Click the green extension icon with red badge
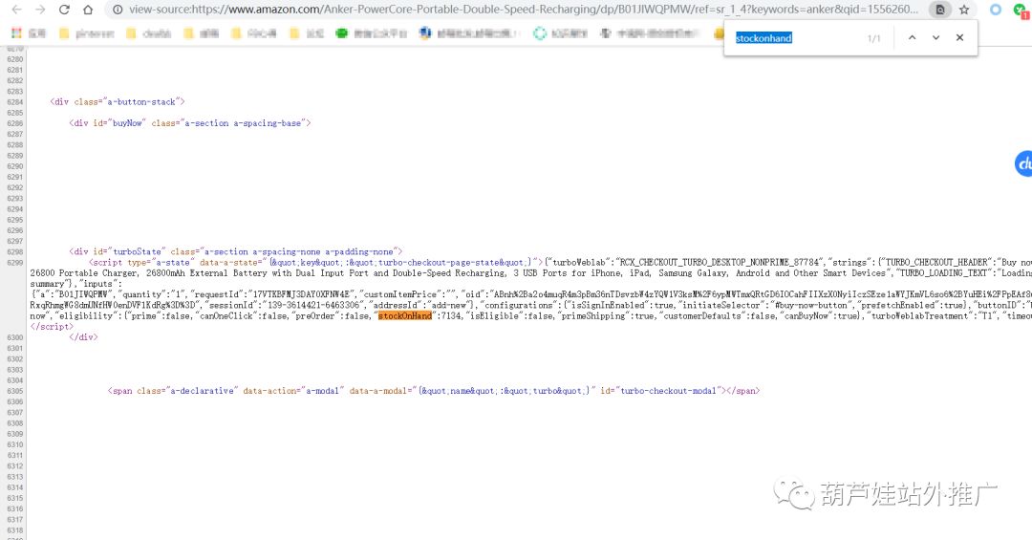The width and height of the screenshot is (1032, 540). [x=1022, y=10]
